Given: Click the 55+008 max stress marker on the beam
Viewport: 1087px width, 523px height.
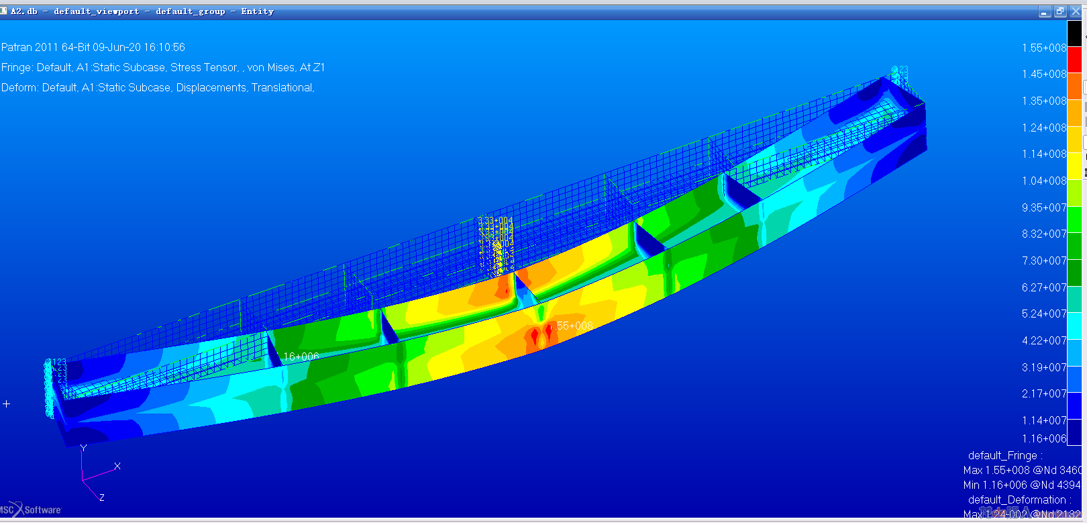Looking at the screenshot, I should (574, 326).
